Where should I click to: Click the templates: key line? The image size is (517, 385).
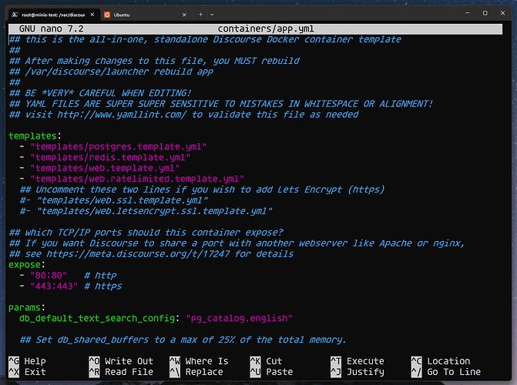pos(35,136)
